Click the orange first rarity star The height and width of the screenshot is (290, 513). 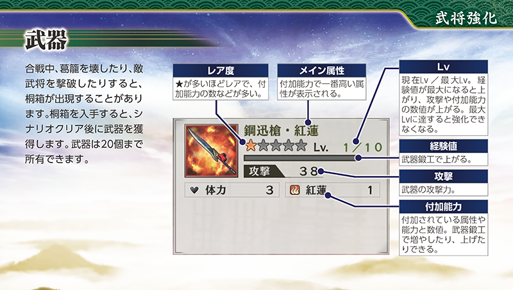[x=251, y=145]
